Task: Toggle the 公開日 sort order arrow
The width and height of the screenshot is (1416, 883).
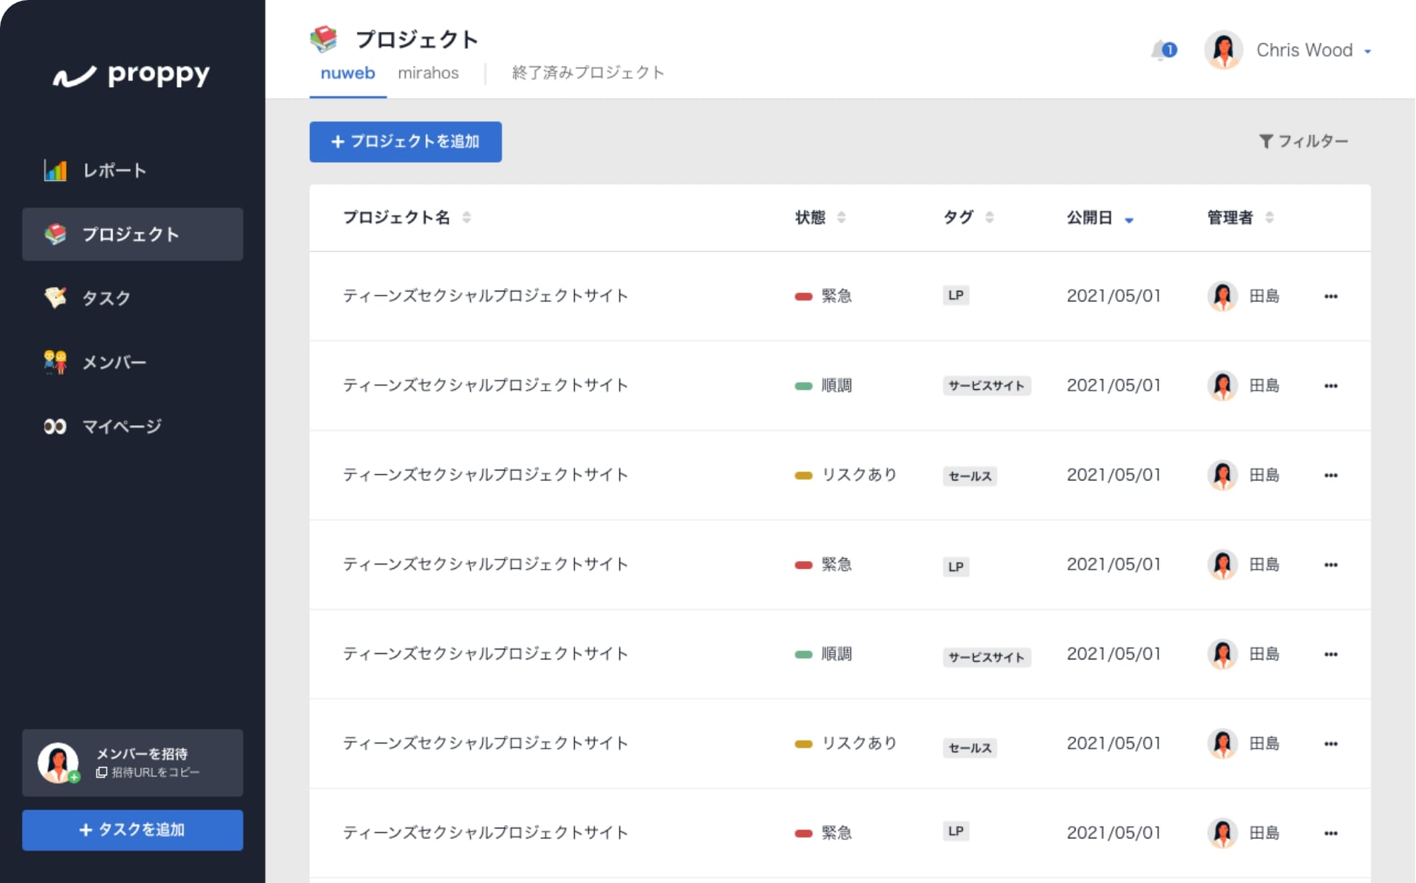Action: (1129, 219)
